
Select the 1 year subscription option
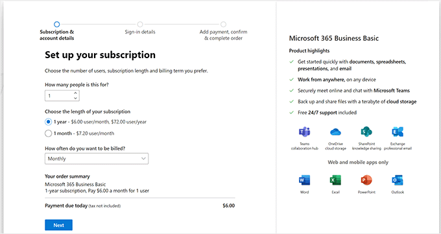tap(49, 122)
